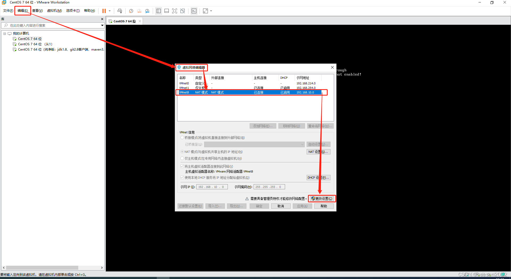
Task: Select the CentOS 7 64 位 (从1) VM
Action: point(35,44)
